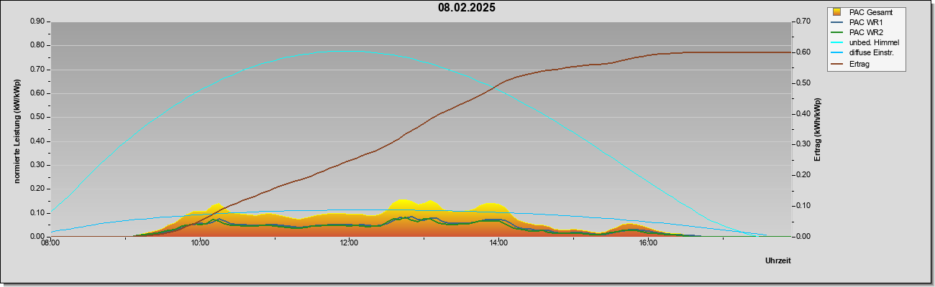Click the 10:00 time axis label

pos(200,243)
